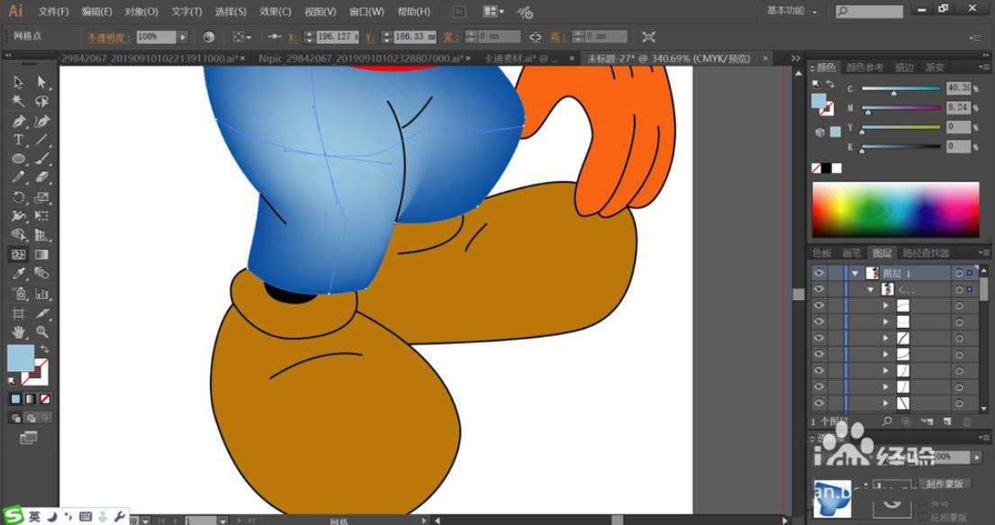Open the 基本功能 workspace dropdown

point(791,11)
